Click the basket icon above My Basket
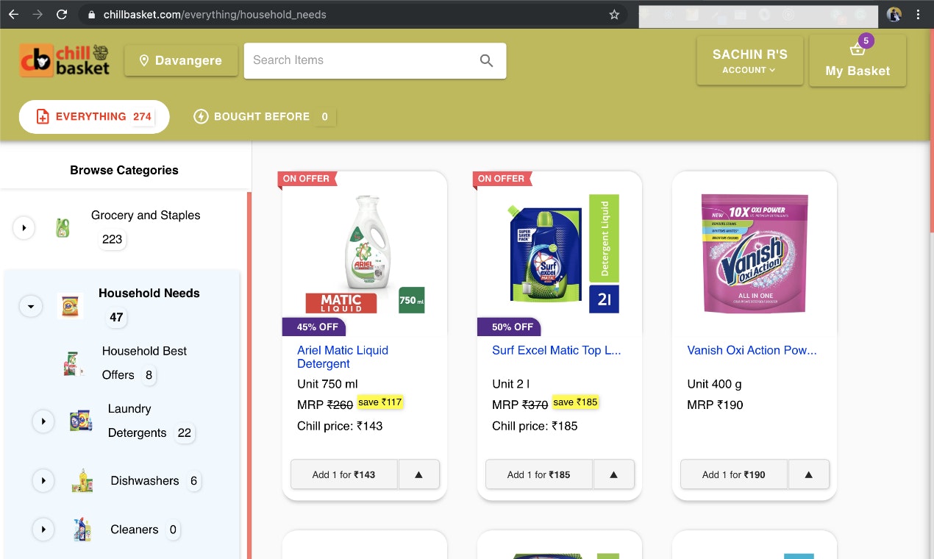The height and width of the screenshot is (559, 934). (x=858, y=50)
